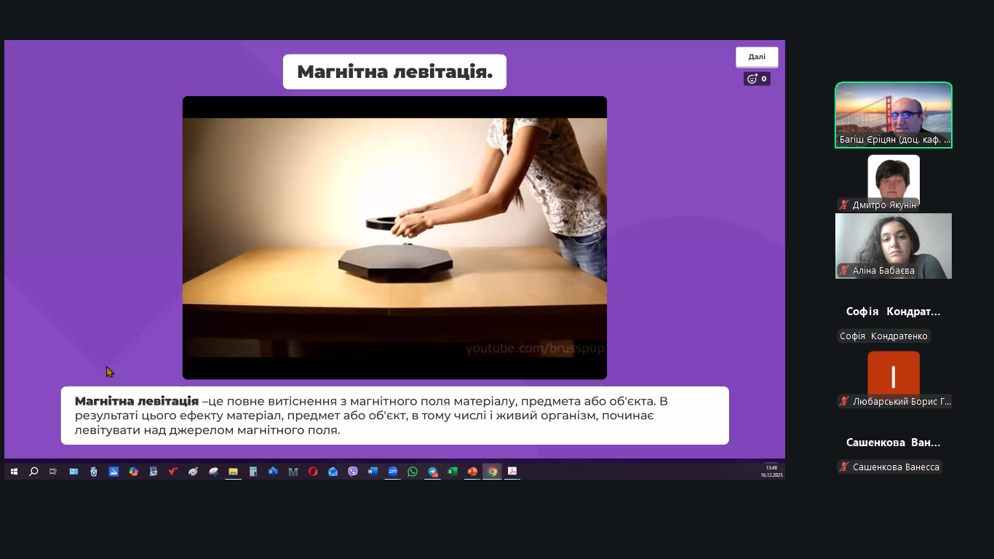Play the magnetic levitation video
Viewport: 994px width, 559px height.
tap(394, 237)
